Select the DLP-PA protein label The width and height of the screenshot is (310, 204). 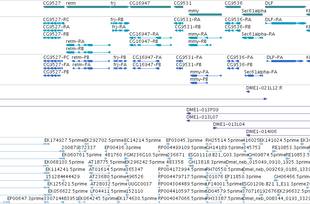(275, 57)
